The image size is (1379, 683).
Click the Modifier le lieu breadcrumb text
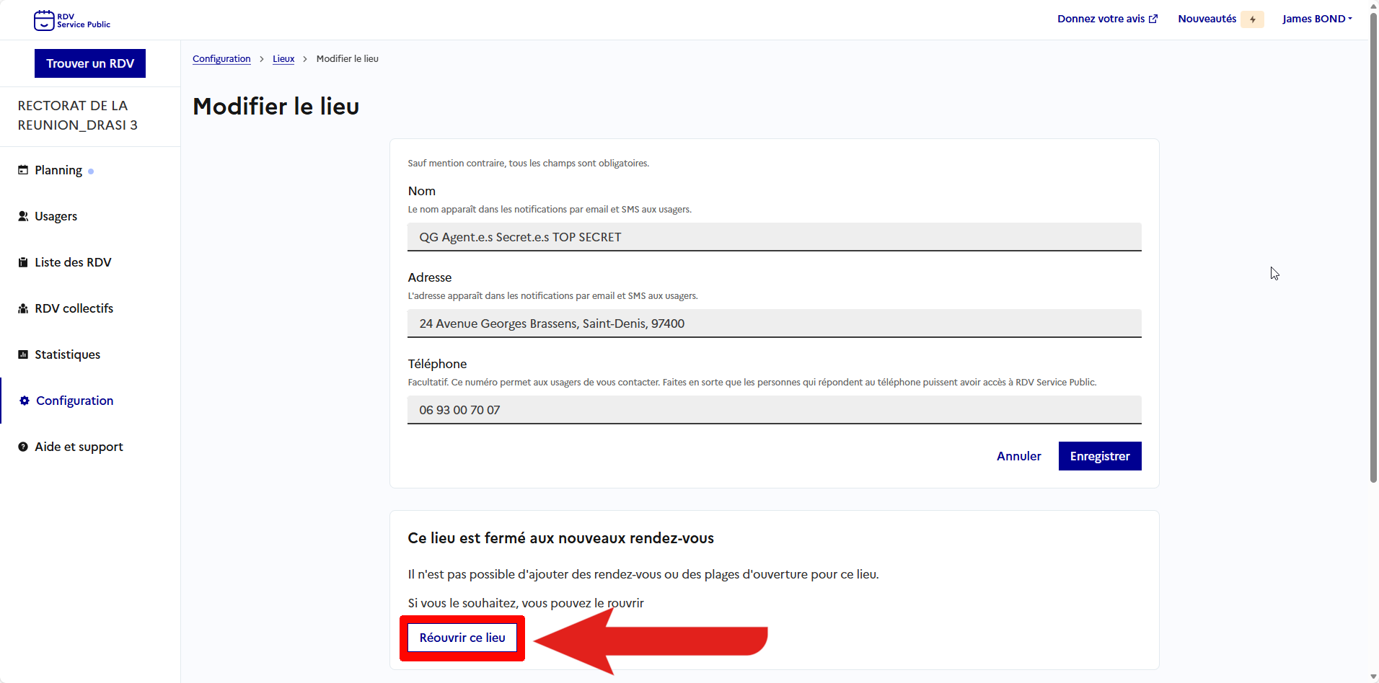[x=347, y=59]
